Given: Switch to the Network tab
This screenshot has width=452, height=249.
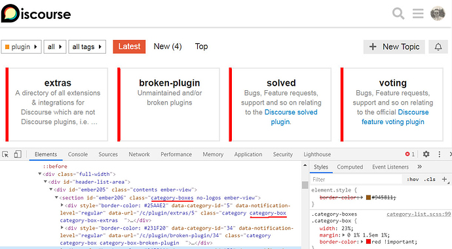Looking at the screenshot, I should pos(140,154).
